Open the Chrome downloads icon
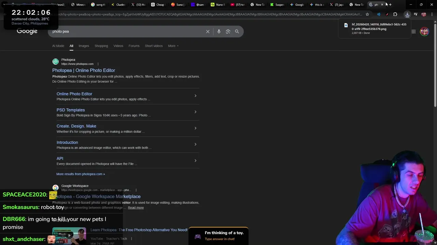This screenshot has height=245, width=437. (x=407, y=14)
